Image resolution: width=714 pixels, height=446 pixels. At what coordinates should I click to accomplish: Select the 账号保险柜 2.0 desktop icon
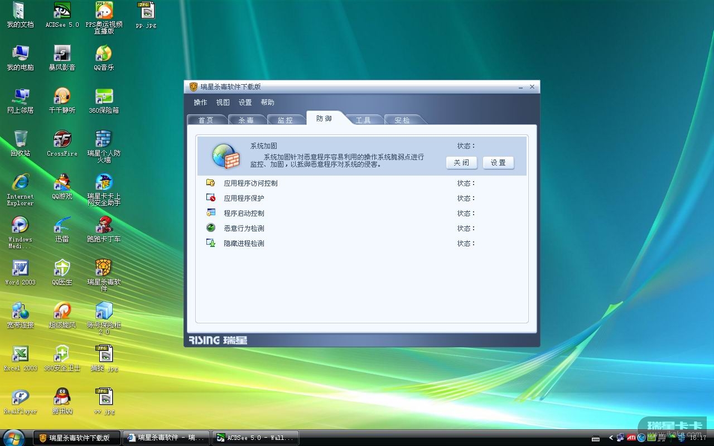point(104,318)
